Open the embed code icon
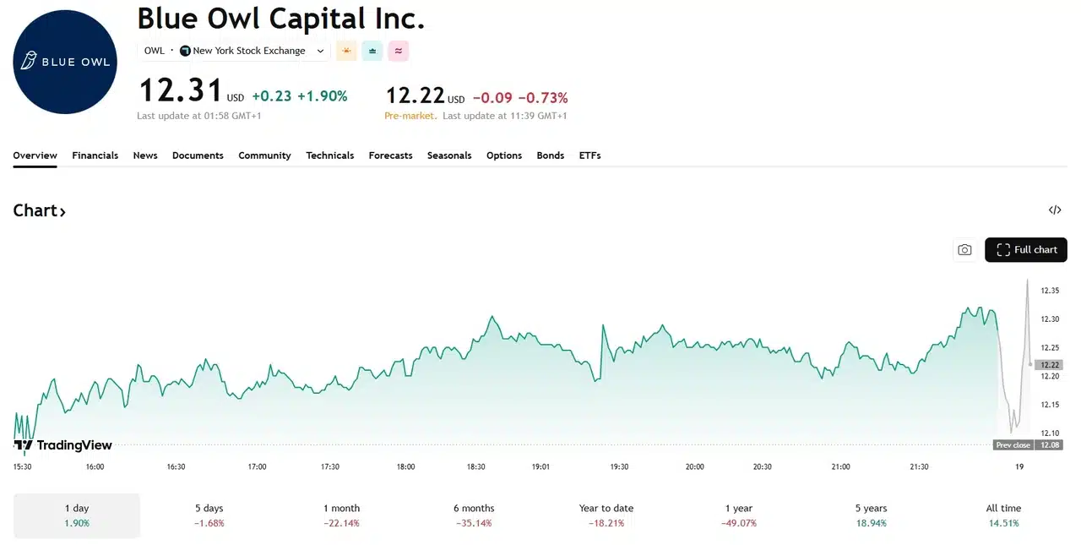 pos(1054,210)
